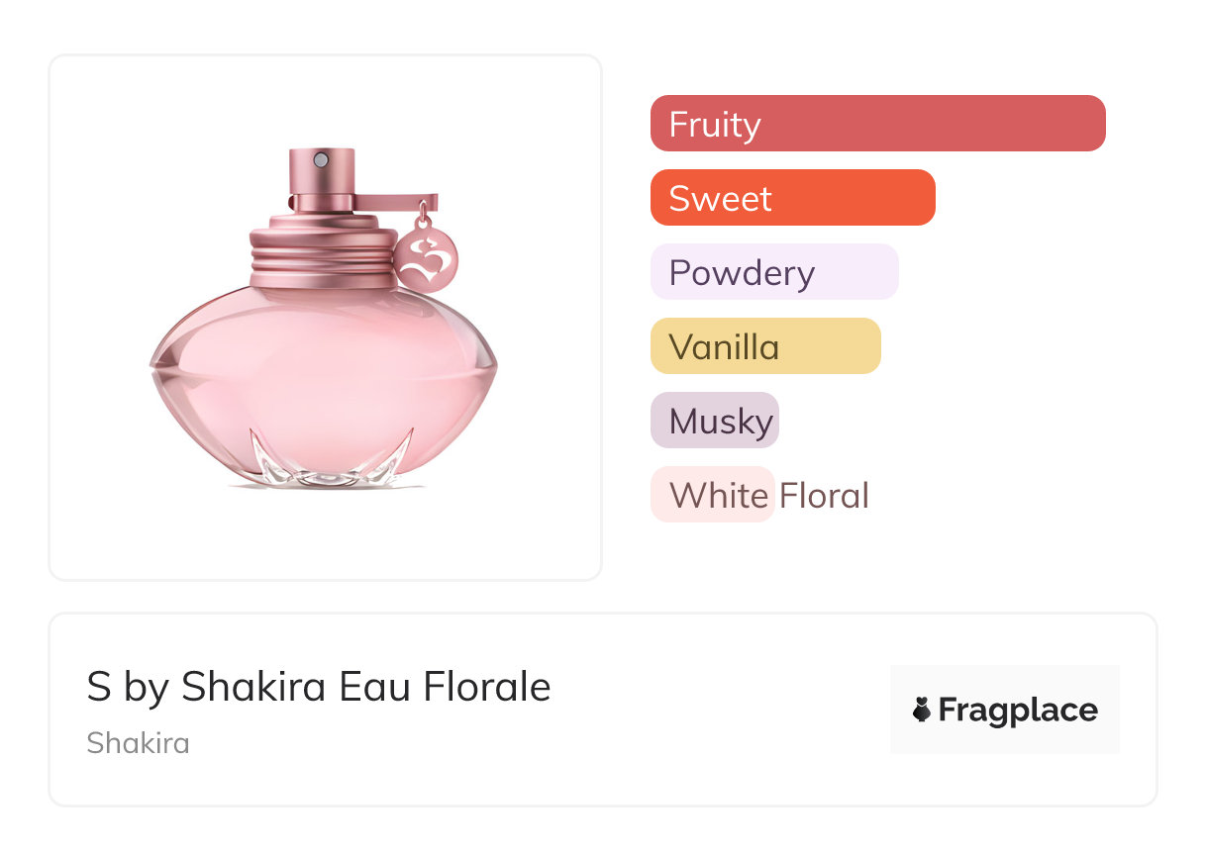Open the S by Shakira Eau Florale title
Image resolution: width=1206 pixels, height=855 pixels.
tap(318, 687)
